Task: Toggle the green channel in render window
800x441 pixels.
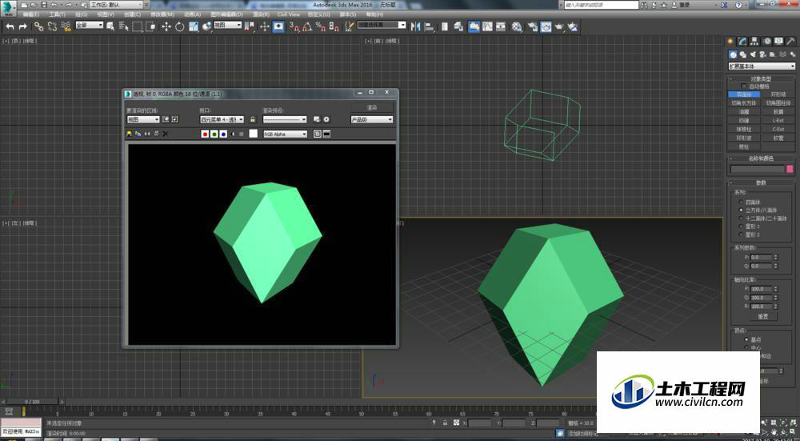Action: coord(214,134)
